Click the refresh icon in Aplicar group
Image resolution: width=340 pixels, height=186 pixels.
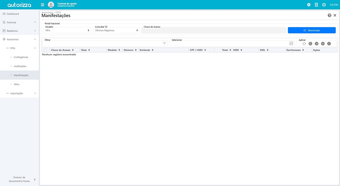pyautogui.click(x=304, y=44)
